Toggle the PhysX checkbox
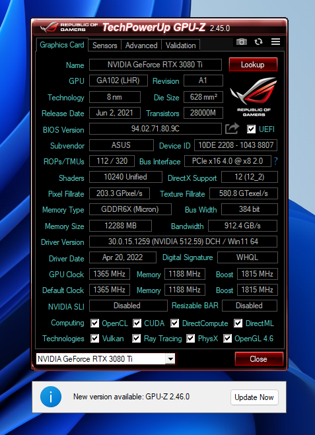 point(190,339)
